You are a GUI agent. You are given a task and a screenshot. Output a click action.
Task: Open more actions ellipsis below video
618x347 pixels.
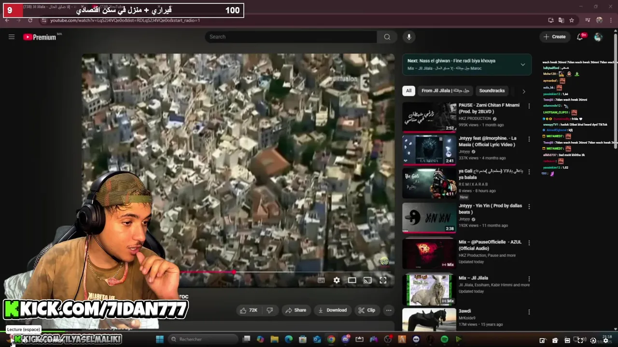[389, 310]
